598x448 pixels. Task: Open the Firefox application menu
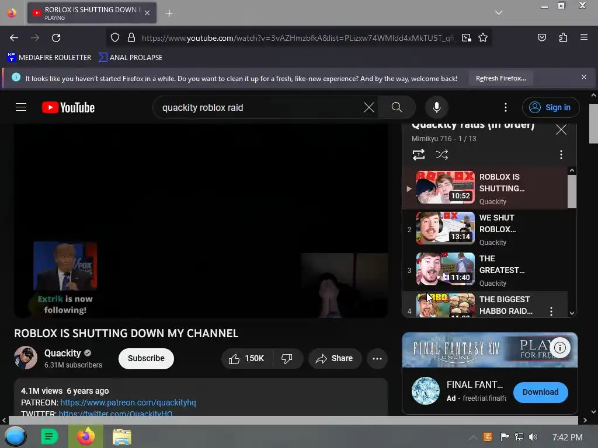[583, 37]
